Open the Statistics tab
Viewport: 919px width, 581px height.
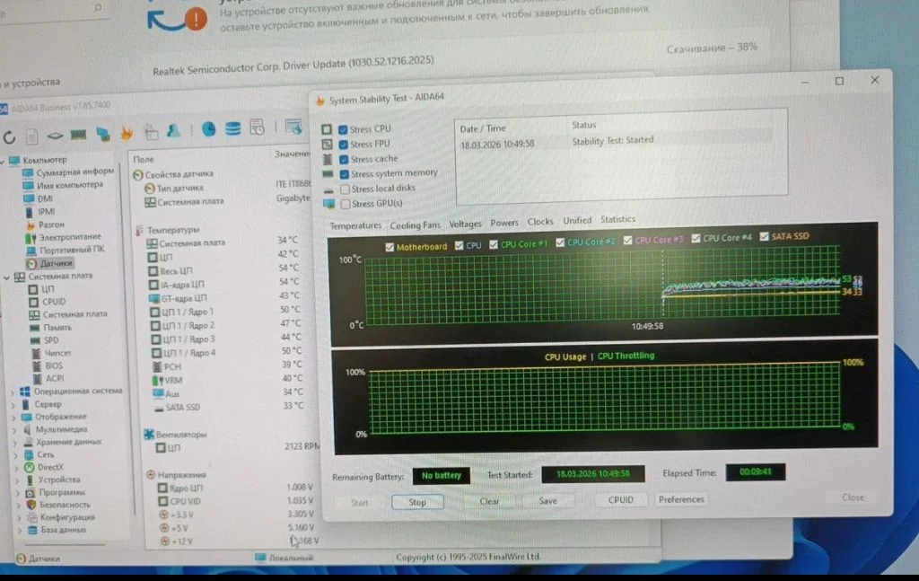(617, 219)
